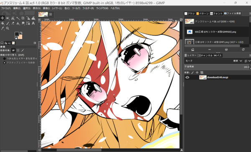This screenshot has height=152, width=251.
Task: Open the ウィンドウ(W) menu
Action: coord(102,8)
